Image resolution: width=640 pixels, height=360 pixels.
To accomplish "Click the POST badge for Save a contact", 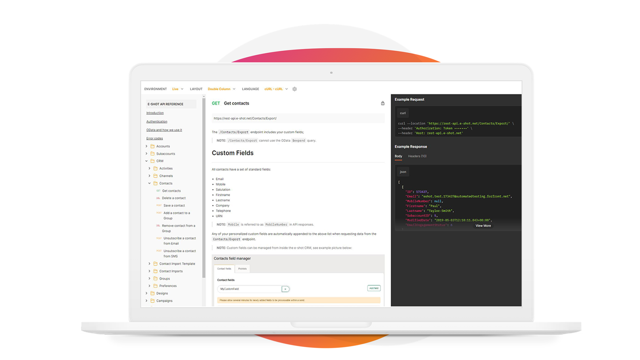I will (159, 205).
